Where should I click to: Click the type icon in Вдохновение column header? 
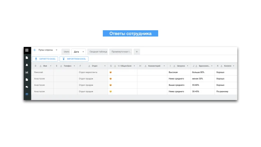[196, 66]
